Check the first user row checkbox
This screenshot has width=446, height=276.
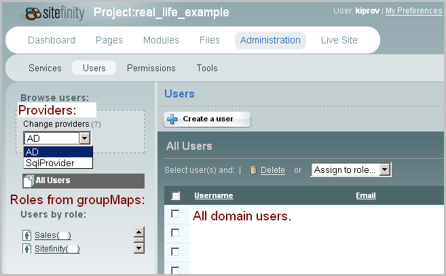click(x=175, y=214)
